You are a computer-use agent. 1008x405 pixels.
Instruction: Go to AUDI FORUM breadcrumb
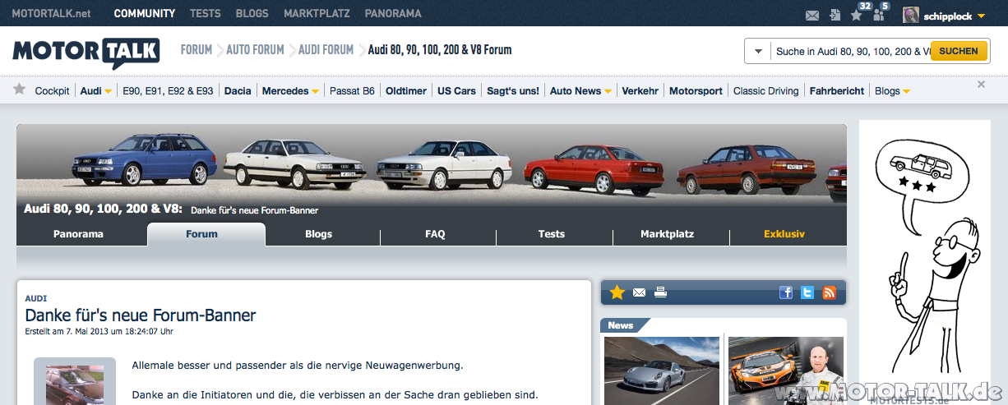point(326,50)
